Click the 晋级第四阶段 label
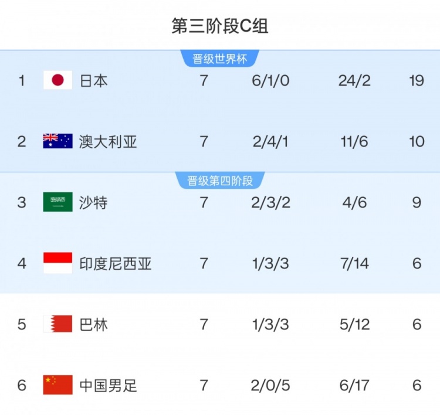The height and width of the screenshot is (415, 440). pyautogui.click(x=220, y=181)
